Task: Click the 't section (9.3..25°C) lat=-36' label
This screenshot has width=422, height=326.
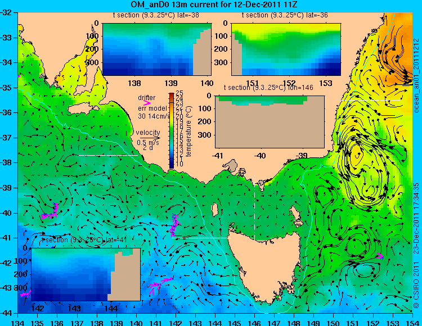Action: [x=285, y=15]
